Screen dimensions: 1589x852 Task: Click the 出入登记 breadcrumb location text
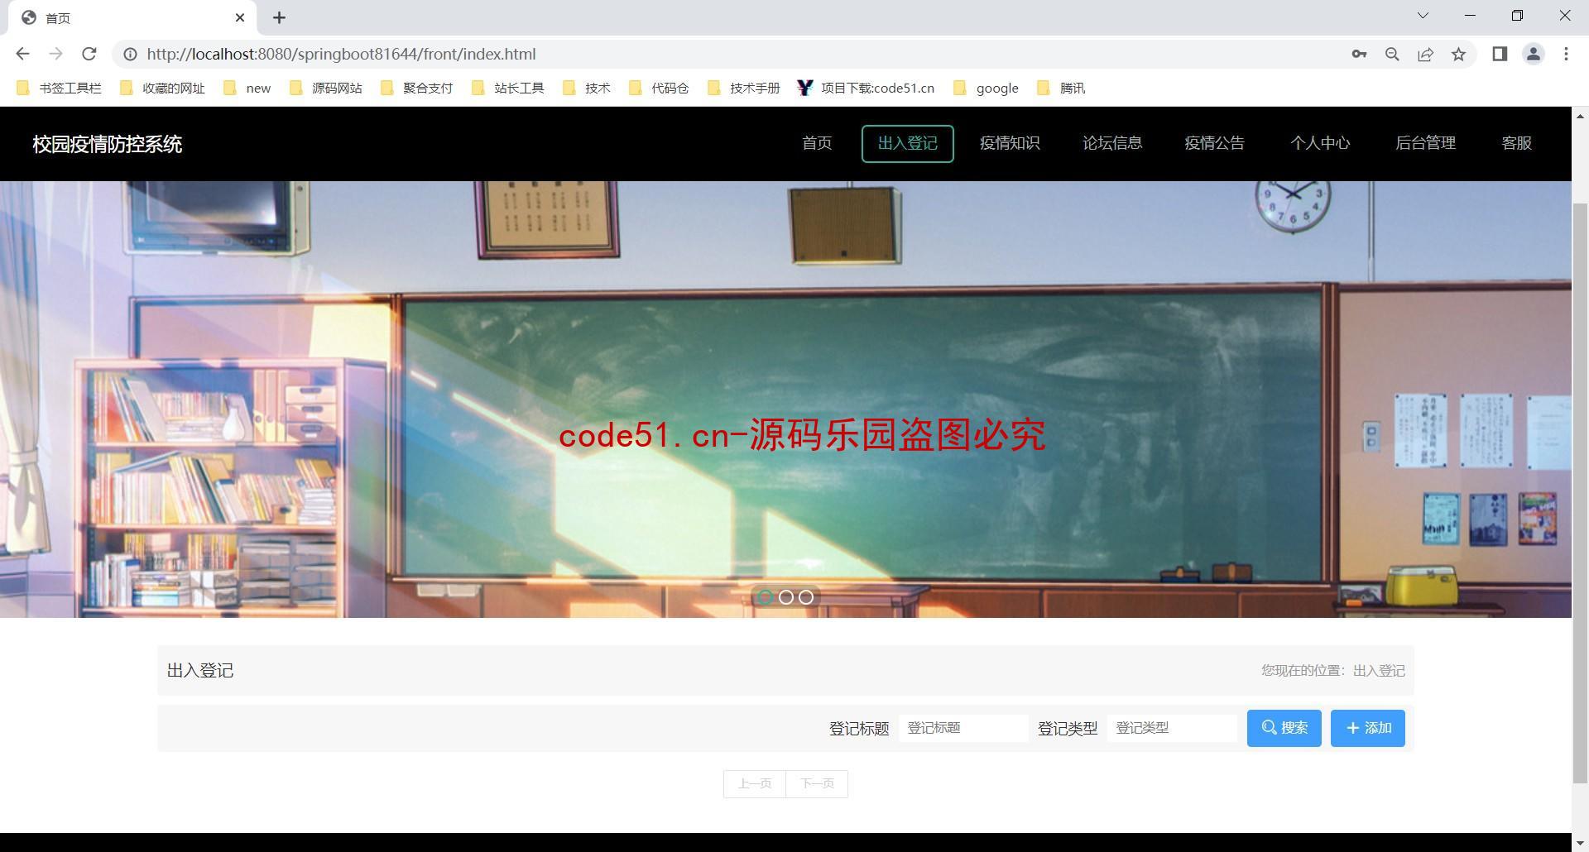click(x=1379, y=671)
